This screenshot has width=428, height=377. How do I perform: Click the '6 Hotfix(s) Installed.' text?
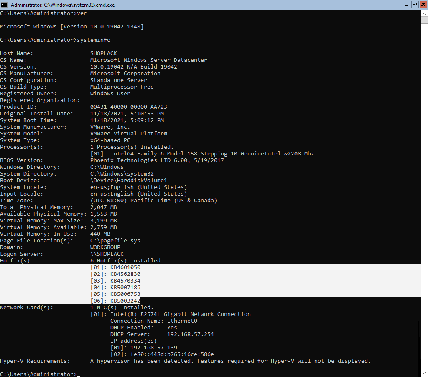click(127, 261)
